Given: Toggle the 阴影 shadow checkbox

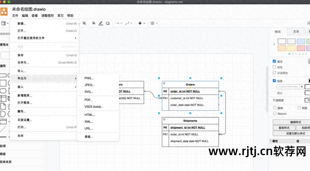Looking at the screenshot, I should [299, 108].
